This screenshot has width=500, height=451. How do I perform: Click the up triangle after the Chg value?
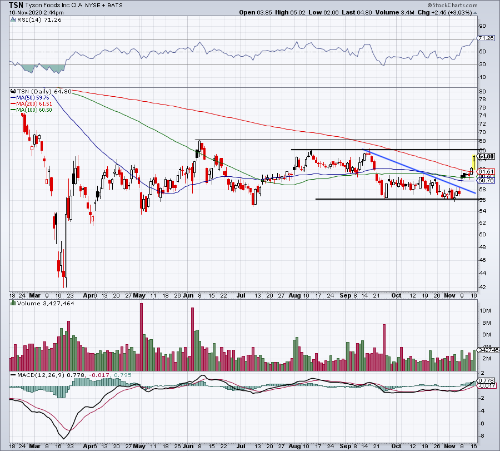(x=475, y=13)
